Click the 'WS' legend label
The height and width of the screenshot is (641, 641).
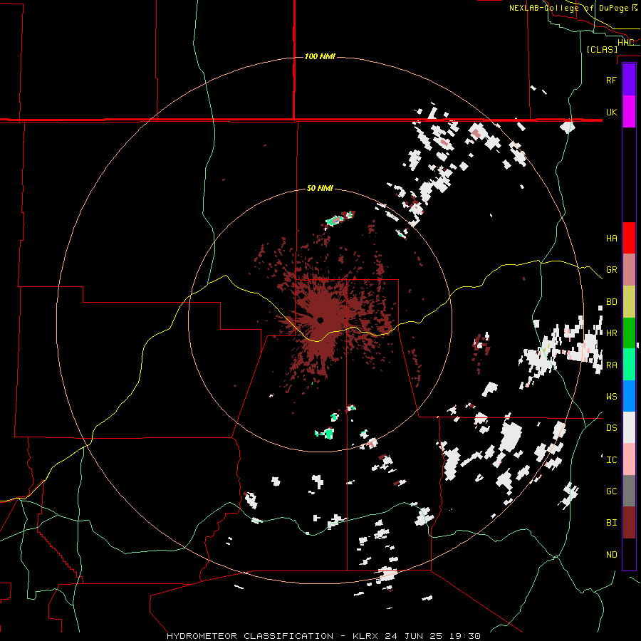click(611, 397)
